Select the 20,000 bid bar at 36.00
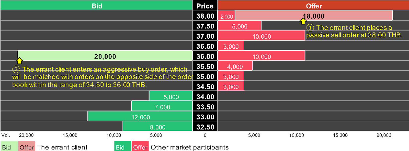This screenshot has height=151, width=409. (105, 56)
